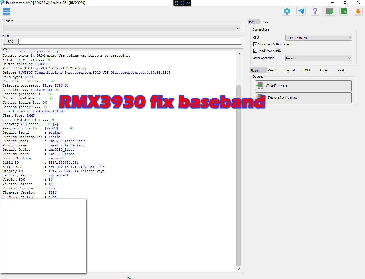
Task: Click the orange download update icon
Action: [358, 11]
